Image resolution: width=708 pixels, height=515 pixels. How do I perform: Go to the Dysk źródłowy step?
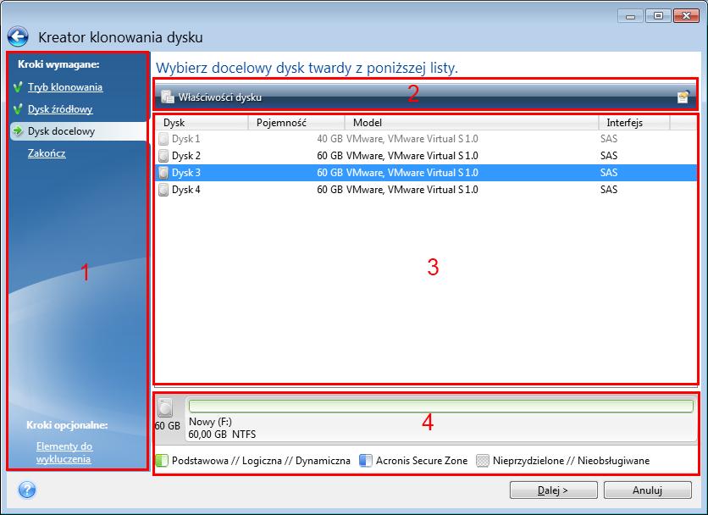[x=60, y=109]
